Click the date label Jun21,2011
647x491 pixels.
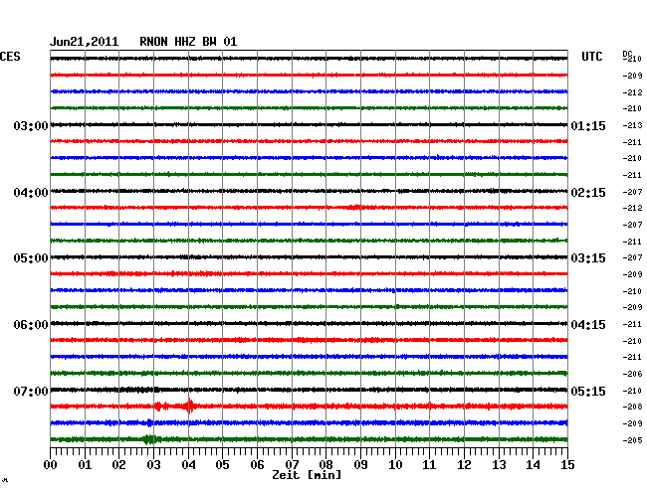coord(85,42)
